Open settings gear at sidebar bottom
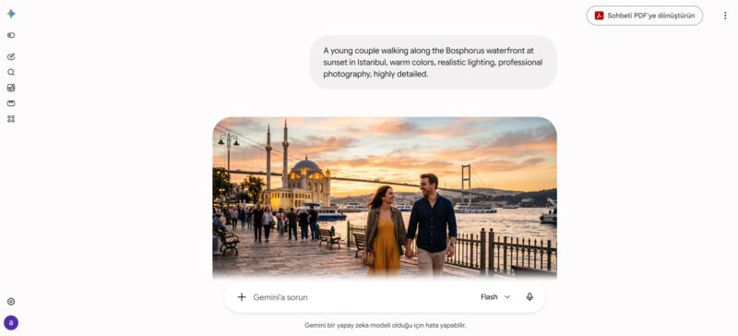This screenshot has width=738, height=336. coord(11,302)
